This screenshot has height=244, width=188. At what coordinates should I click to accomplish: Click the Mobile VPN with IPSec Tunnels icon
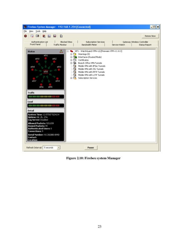click(x=75, y=66)
